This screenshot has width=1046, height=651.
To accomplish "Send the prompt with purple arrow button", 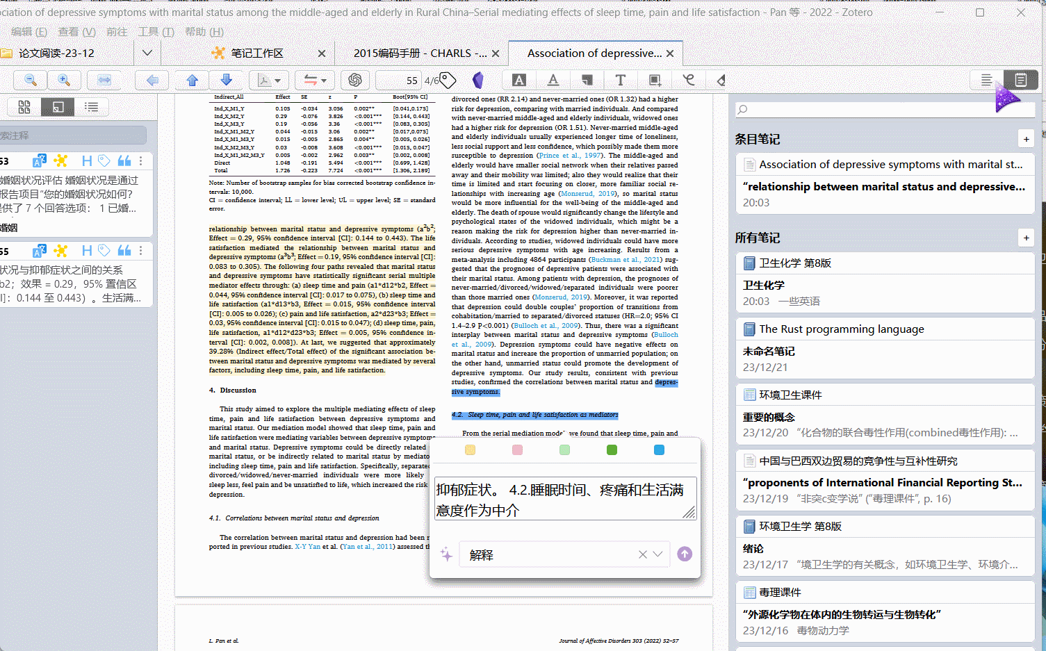I will pos(685,554).
